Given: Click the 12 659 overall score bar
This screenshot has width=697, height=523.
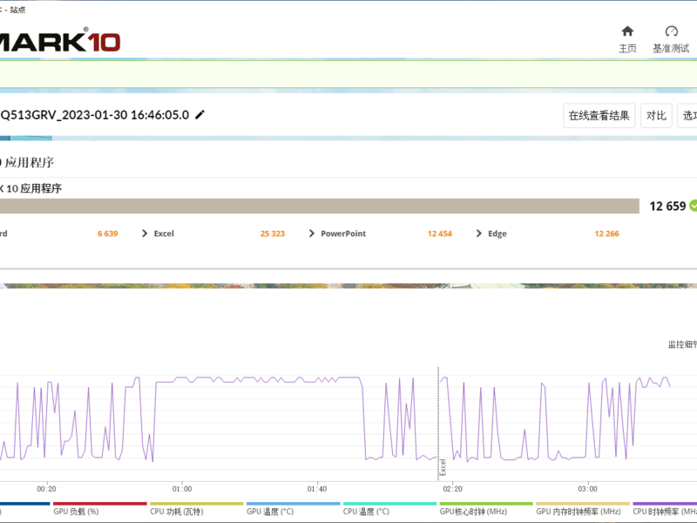Looking at the screenshot, I should [320, 206].
